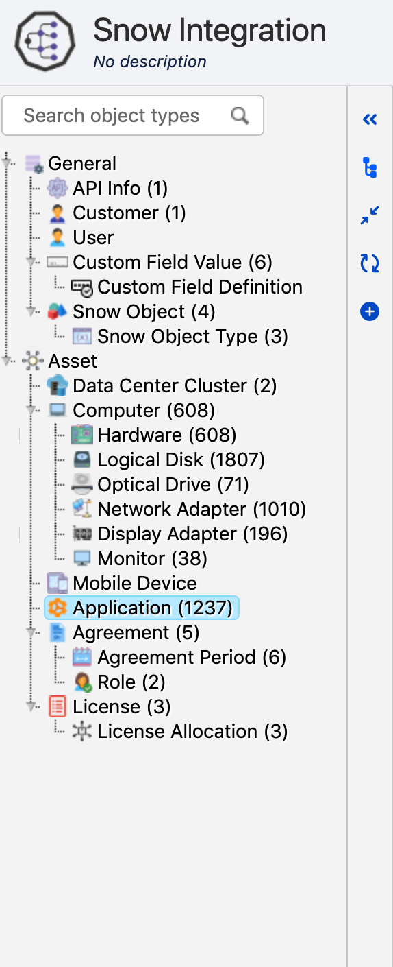Screen dimensions: 393x967
Task: Click the collapse-all arrows icon
Action: click(370, 215)
